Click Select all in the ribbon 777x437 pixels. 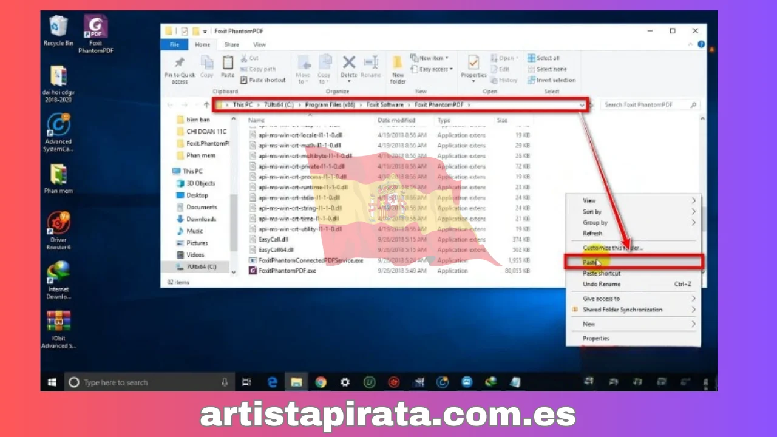coord(543,58)
